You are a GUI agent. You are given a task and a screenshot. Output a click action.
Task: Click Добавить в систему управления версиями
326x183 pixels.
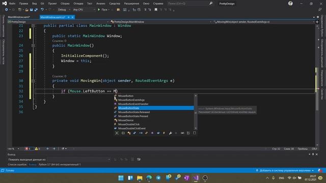[x=285, y=171]
